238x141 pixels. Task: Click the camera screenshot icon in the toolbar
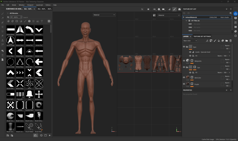(179, 9)
